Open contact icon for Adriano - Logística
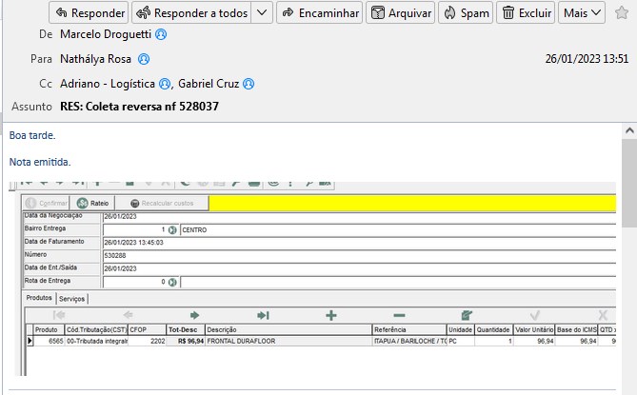The width and height of the screenshot is (637, 395). click(x=165, y=84)
